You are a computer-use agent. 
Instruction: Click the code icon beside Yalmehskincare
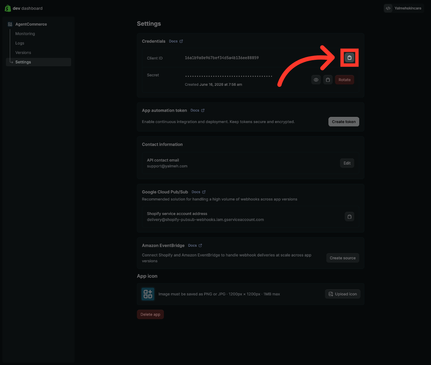tap(388, 8)
